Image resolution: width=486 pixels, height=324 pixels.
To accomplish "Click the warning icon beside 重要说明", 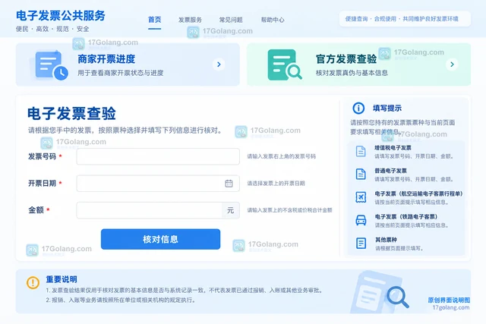I will coord(33,282).
